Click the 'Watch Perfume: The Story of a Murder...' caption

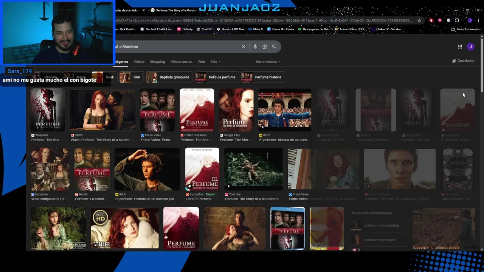coord(102,140)
